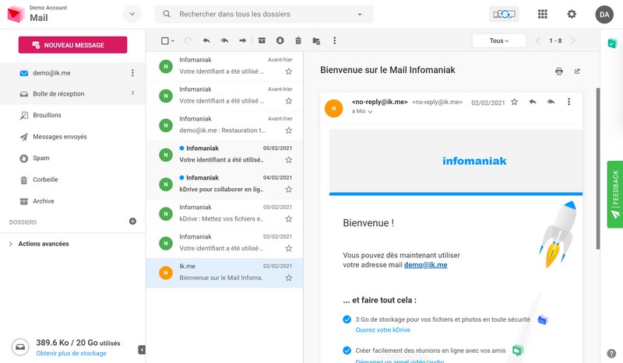Click demo@ik.me link in email body
The image size is (623, 363).
(x=425, y=264)
